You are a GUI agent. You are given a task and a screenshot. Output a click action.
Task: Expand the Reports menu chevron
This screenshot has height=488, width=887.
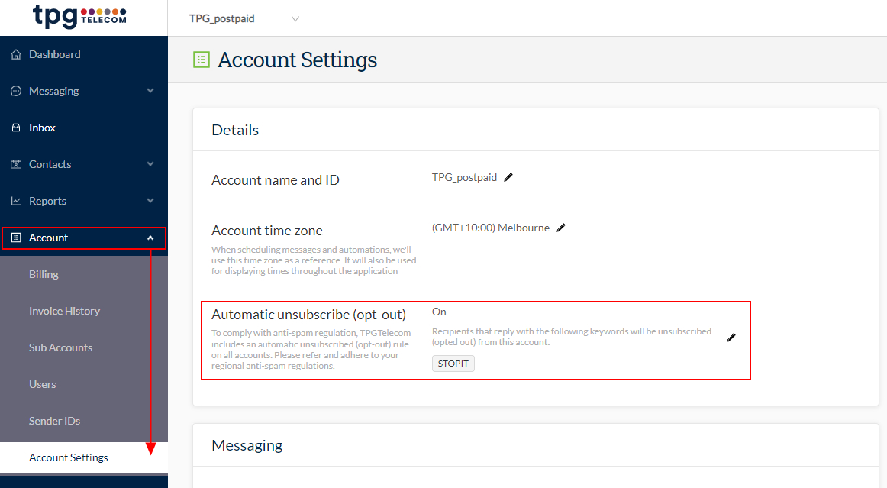point(150,200)
